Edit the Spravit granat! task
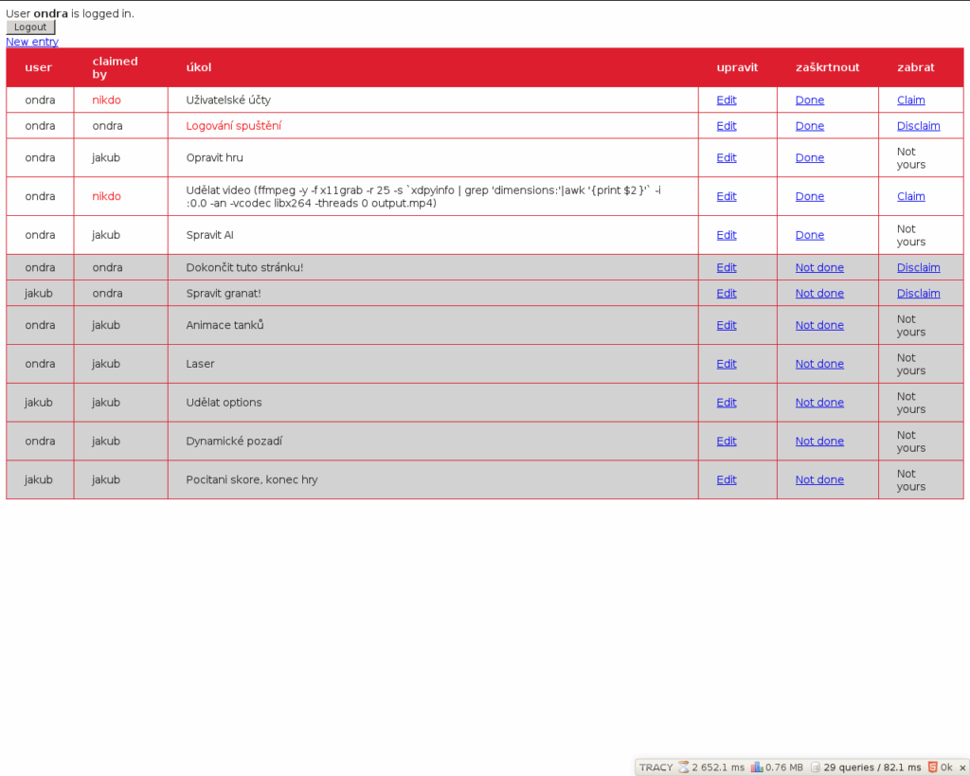 click(x=727, y=294)
